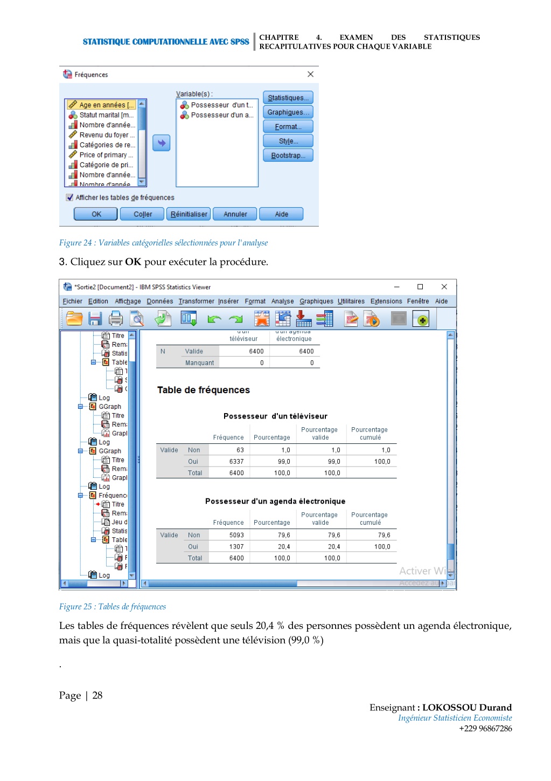Open the Variables list icon in Viewer toolbar

(325, 319)
